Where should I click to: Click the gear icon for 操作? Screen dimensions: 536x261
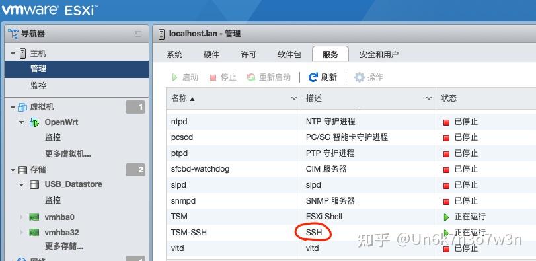coord(360,77)
